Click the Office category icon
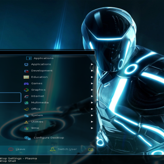The width and height of the screenshot is (164, 164). [x=26, y=109]
